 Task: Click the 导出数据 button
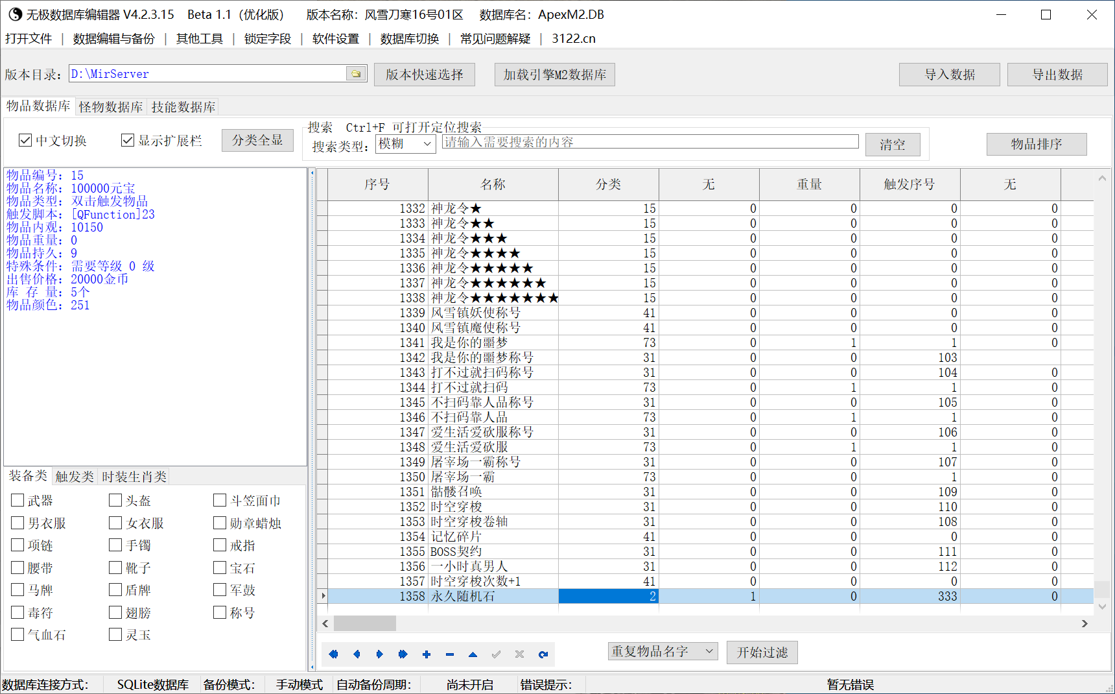(x=1057, y=75)
